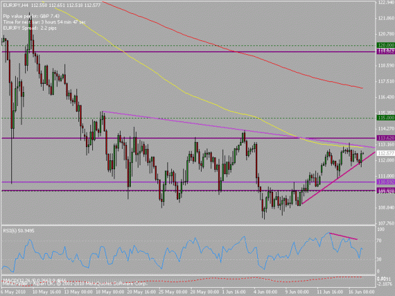Click the 'Pip value per lot: GBP 7.43' label
The width and height of the screenshot is (395, 296).
31,16
